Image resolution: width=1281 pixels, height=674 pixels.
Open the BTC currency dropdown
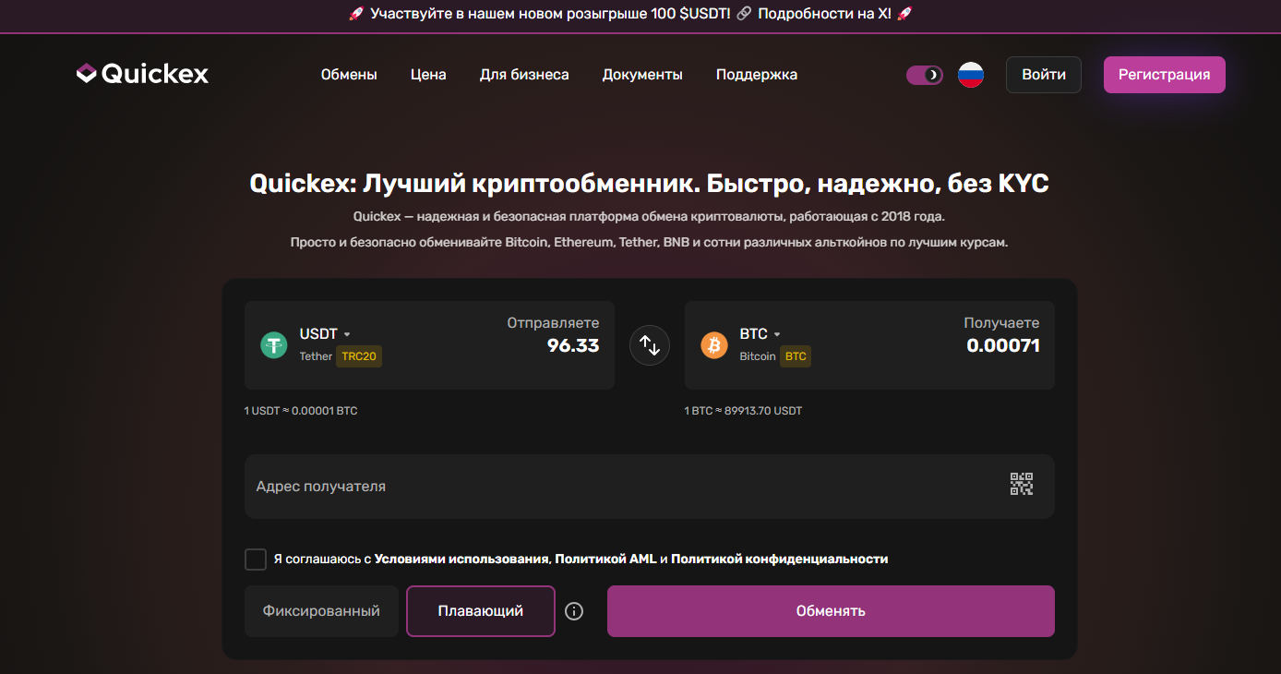pos(760,334)
